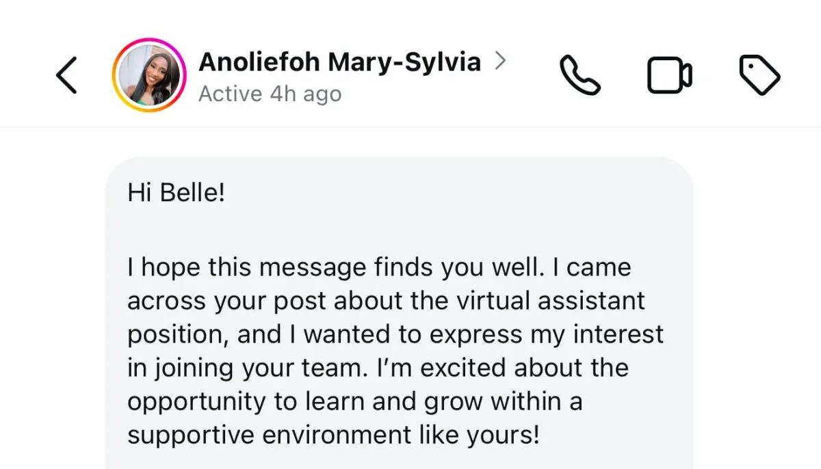821x469 pixels.
Task: Go back using the left arrow
Action: pyautogui.click(x=67, y=75)
